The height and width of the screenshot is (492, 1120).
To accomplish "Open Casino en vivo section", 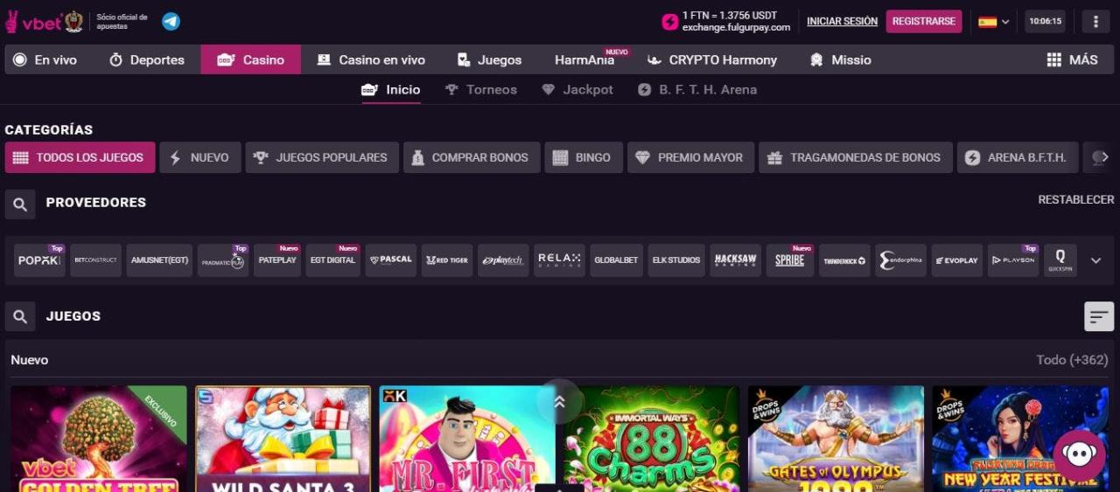I will click(371, 59).
